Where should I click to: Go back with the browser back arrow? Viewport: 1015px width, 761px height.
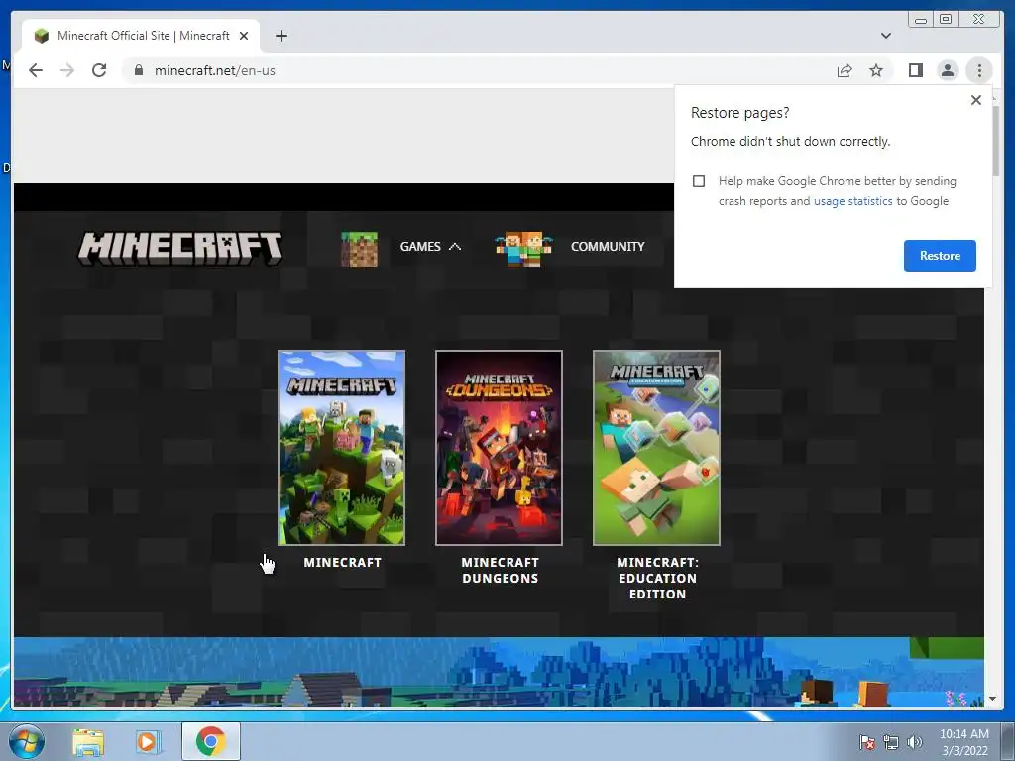point(36,70)
